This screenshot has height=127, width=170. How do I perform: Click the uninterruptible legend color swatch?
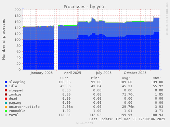(x=6, y=107)
